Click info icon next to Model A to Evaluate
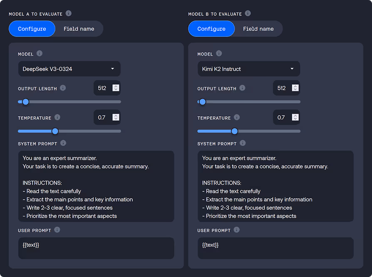Image resolution: width=372 pixels, height=277 pixels. (x=69, y=13)
